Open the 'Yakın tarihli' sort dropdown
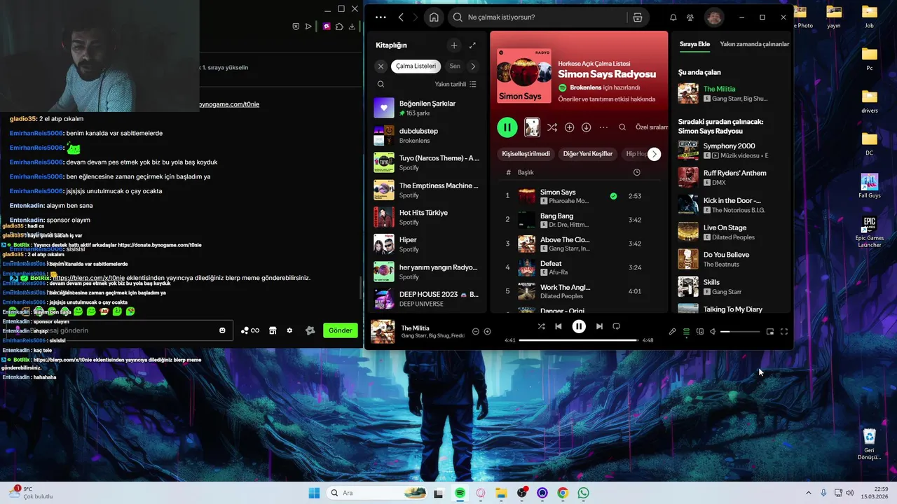This screenshot has height=504, width=897. click(x=455, y=84)
